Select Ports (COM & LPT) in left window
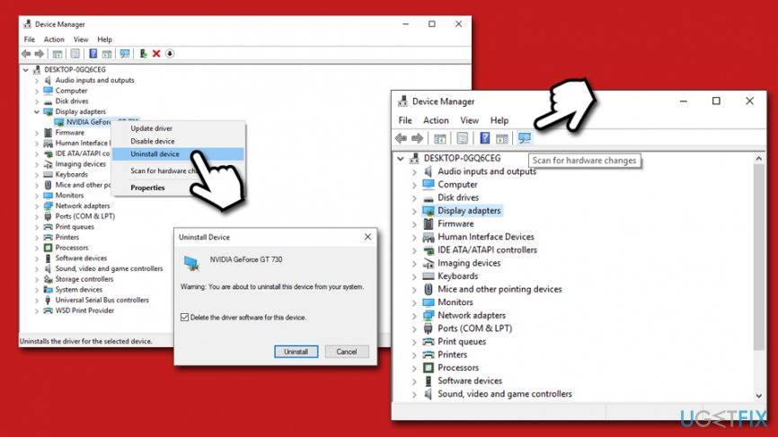This screenshot has width=778, height=437. pyautogui.click(x=84, y=216)
